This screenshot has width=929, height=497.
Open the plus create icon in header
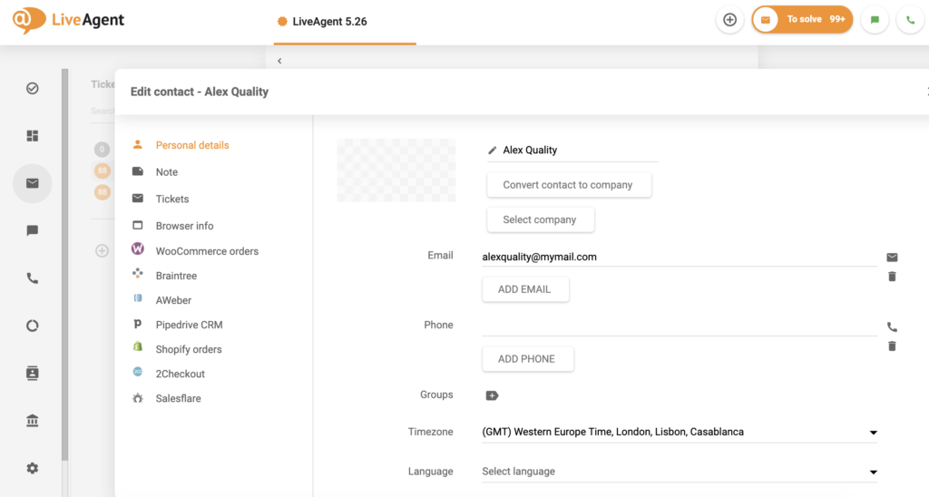pos(729,20)
